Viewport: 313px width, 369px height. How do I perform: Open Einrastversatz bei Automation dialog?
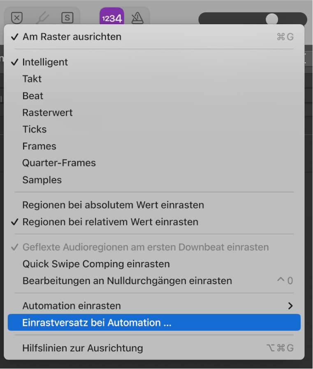click(x=97, y=323)
